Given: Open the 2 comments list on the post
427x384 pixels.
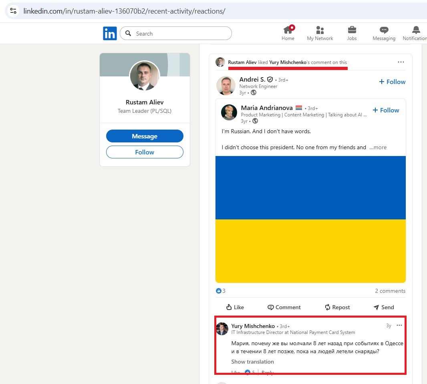Looking at the screenshot, I should pyautogui.click(x=390, y=291).
